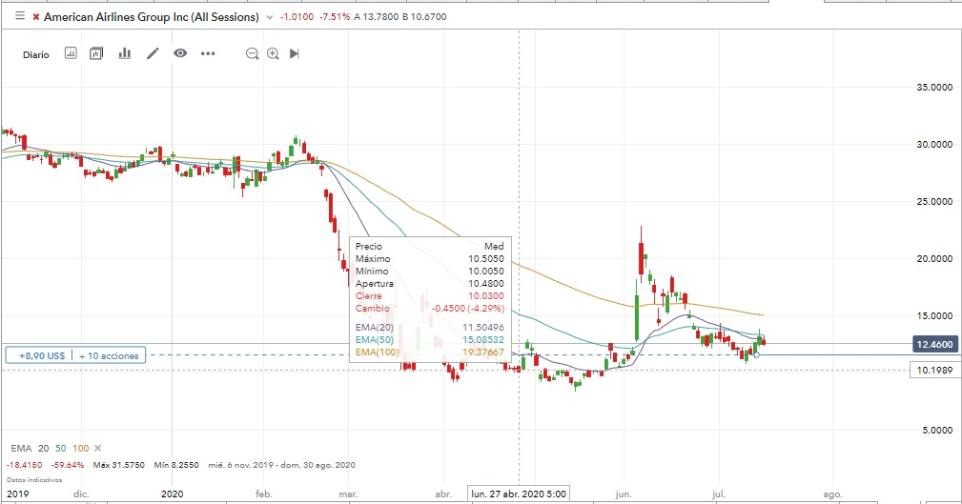Select the EMA 100 period value

(x=80, y=448)
